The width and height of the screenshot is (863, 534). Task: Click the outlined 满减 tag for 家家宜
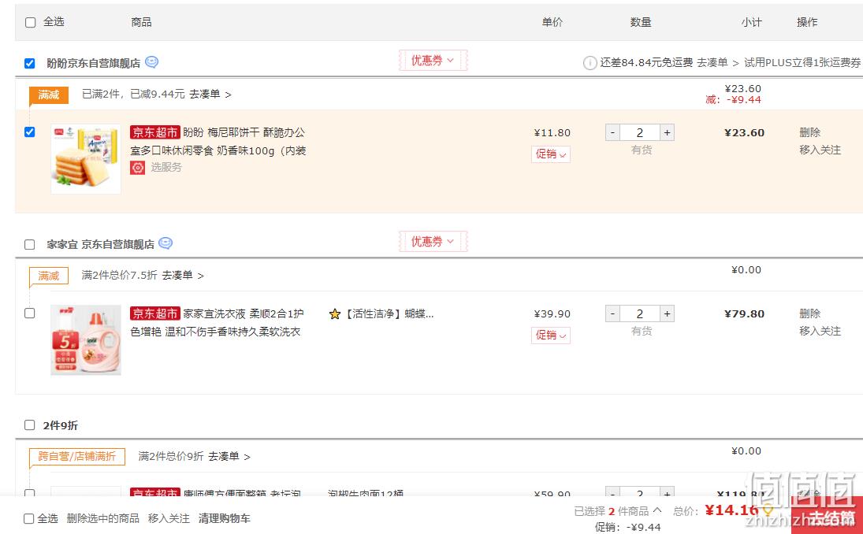click(49, 276)
